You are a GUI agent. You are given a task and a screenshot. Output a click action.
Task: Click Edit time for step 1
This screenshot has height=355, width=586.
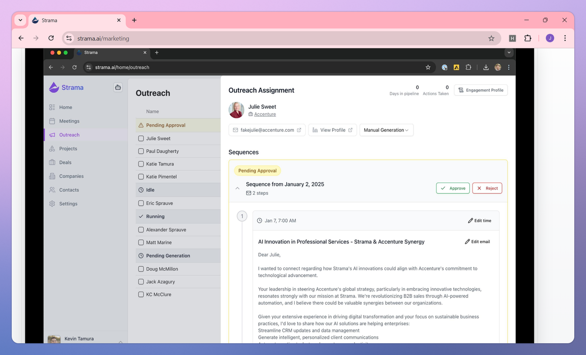click(480, 221)
